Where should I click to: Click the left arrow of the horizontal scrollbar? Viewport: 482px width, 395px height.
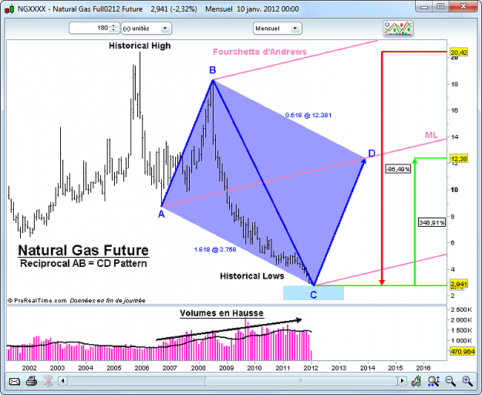[x=62, y=381]
